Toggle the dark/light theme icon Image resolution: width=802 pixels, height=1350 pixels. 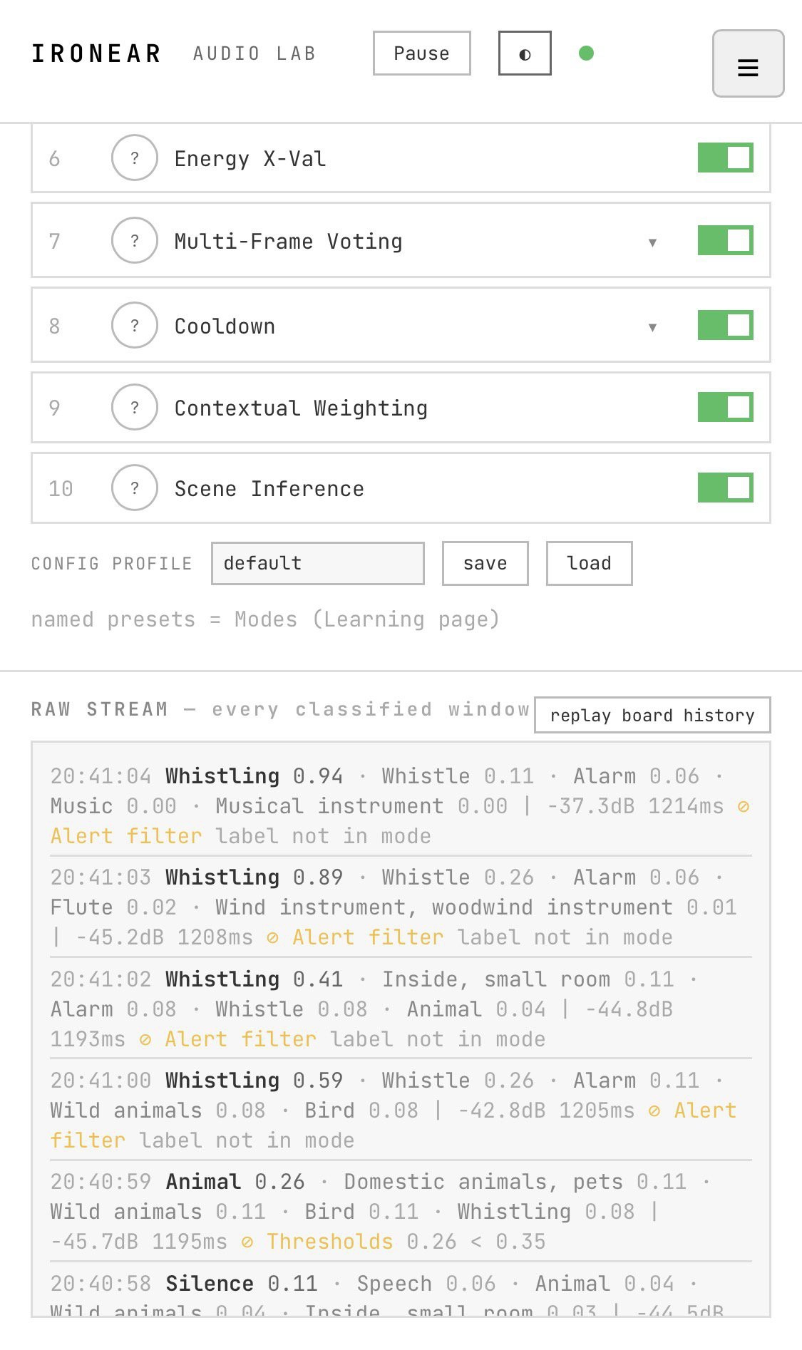click(x=525, y=53)
